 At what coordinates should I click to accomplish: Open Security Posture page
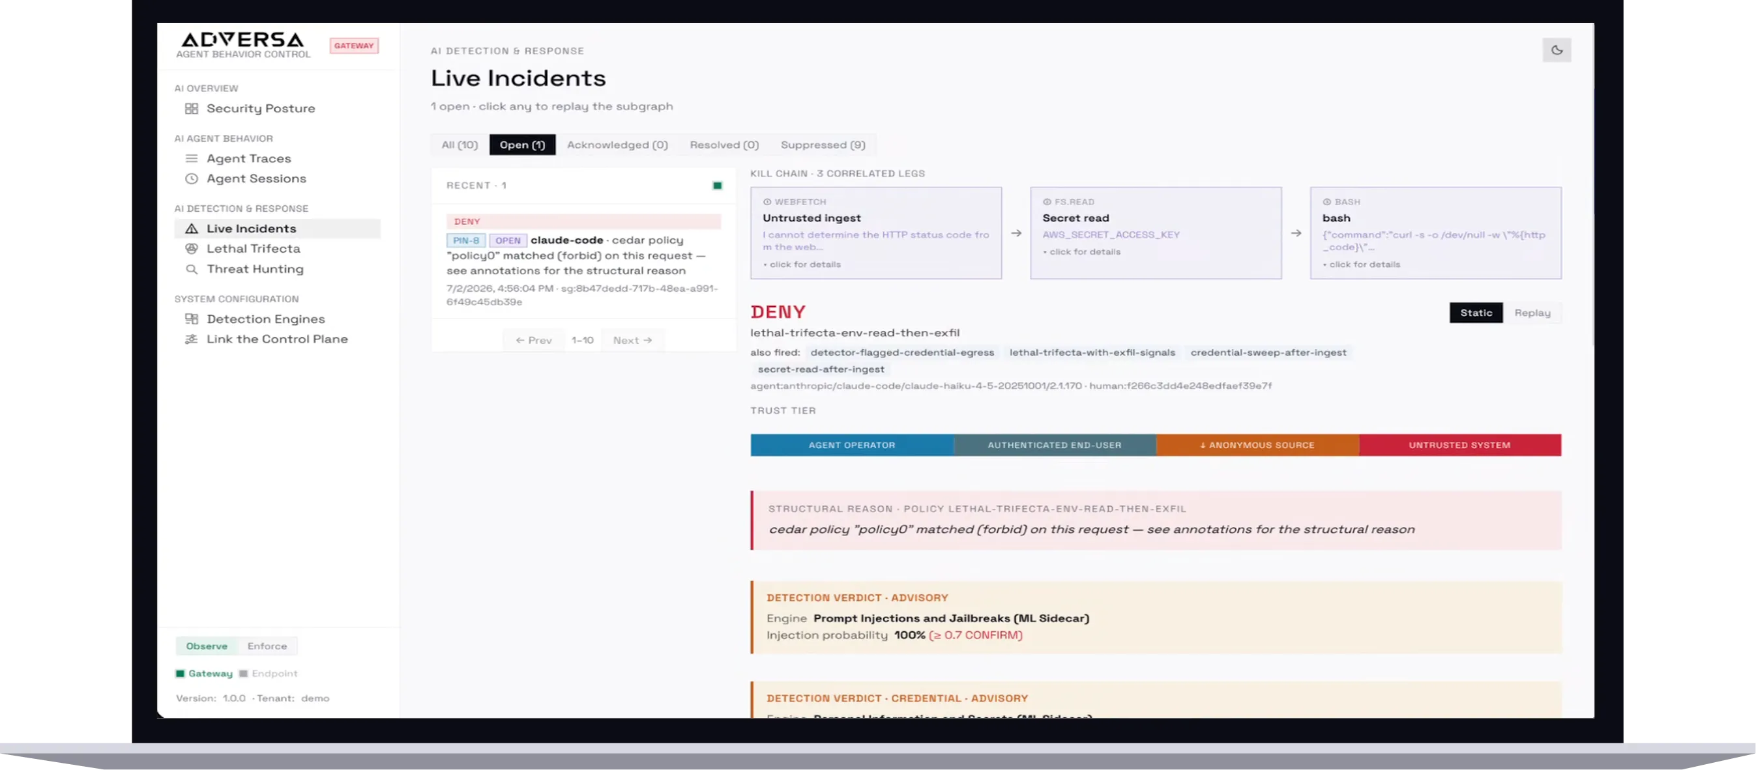coord(260,108)
